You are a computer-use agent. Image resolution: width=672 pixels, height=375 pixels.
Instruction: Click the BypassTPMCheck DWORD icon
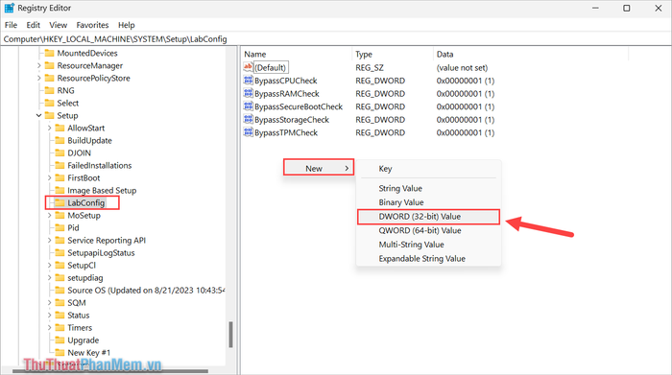(248, 132)
